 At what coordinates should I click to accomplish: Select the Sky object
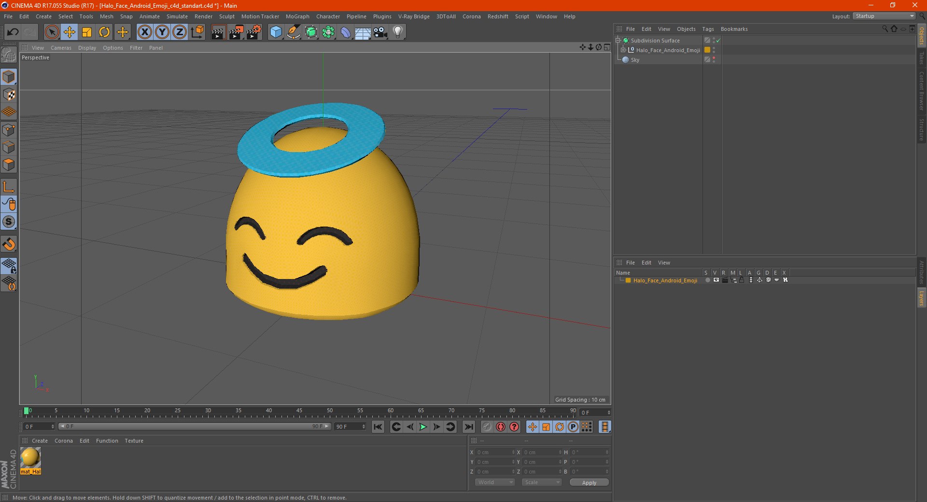coord(635,60)
